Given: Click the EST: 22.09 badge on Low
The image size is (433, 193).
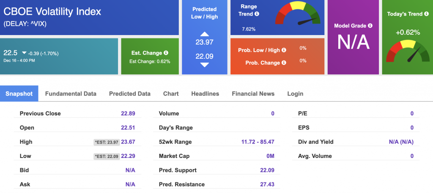Looking at the screenshot, I should [106, 156].
